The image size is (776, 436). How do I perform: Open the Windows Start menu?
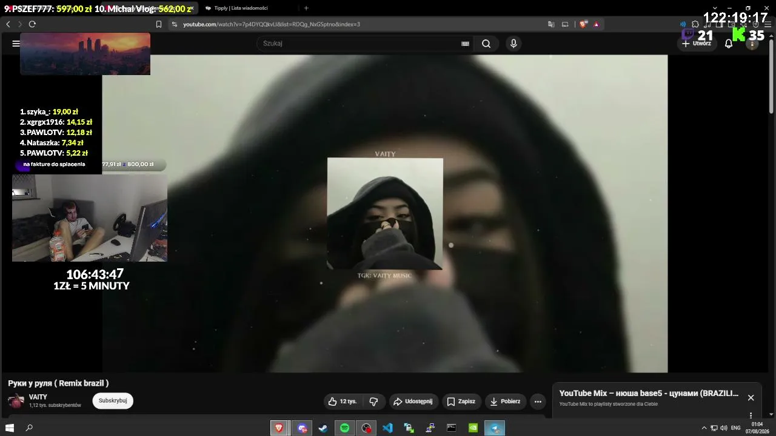[x=10, y=428]
